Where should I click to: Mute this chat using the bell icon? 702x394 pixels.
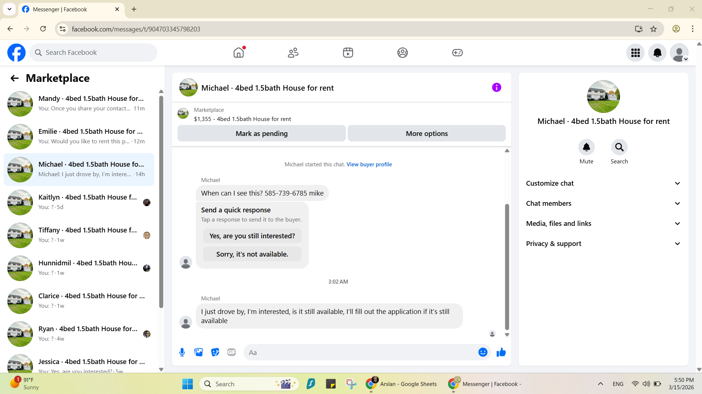point(586,147)
